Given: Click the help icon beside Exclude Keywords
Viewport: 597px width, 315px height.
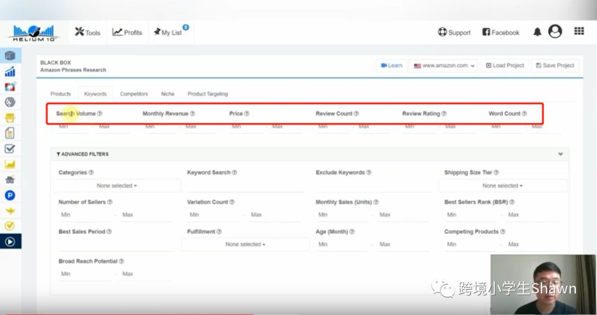Looking at the screenshot, I should point(369,172).
